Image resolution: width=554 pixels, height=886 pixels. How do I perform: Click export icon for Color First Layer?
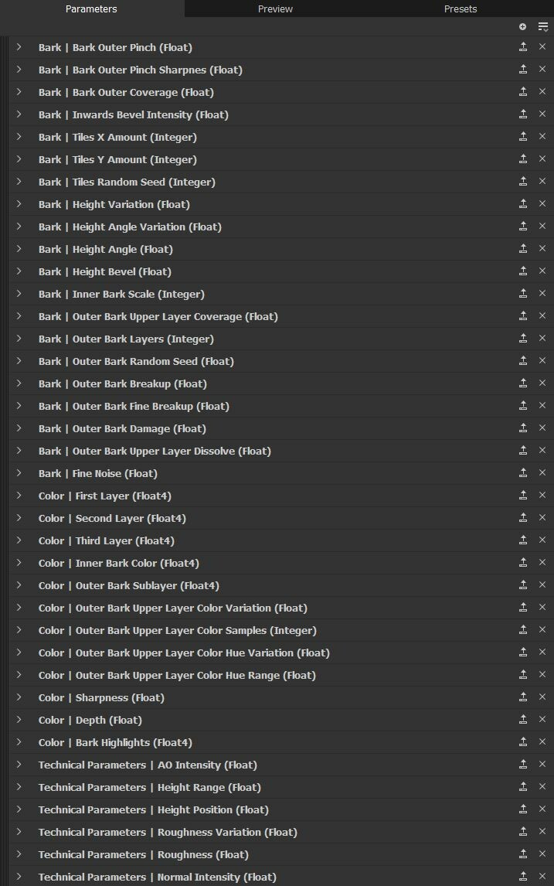[x=523, y=496]
